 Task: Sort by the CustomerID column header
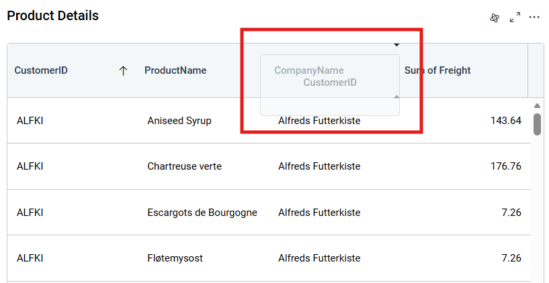[x=41, y=70]
